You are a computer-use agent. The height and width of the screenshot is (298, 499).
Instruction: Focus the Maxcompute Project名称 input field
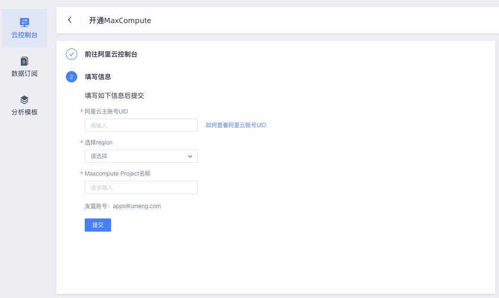(141, 187)
